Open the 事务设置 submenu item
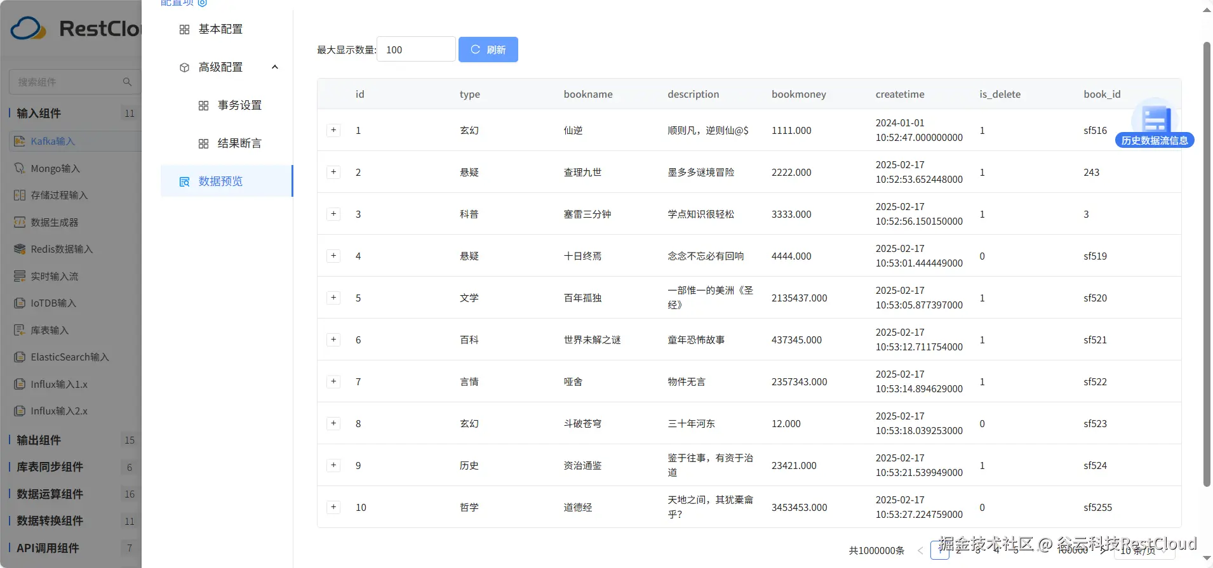The height and width of the screenshot is (568, 1213). (x=239, y=105)
